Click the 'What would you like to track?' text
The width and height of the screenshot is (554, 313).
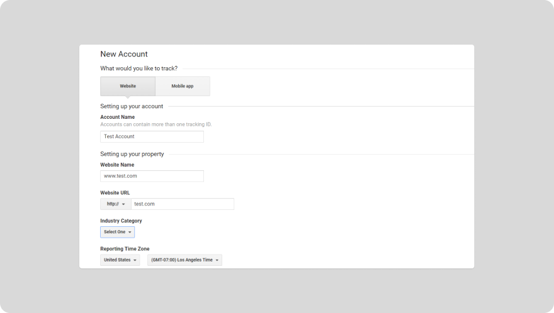coord(138,69)
